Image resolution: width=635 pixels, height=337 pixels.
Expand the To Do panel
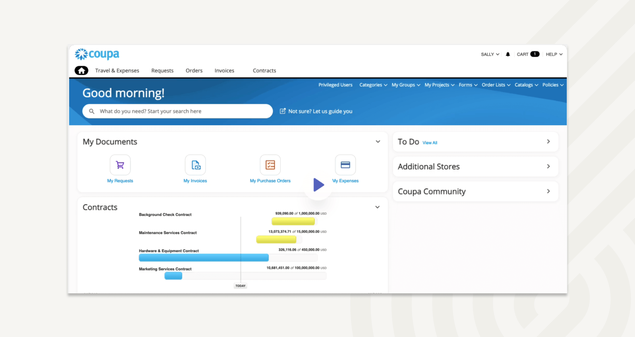[x=548, y=141]
